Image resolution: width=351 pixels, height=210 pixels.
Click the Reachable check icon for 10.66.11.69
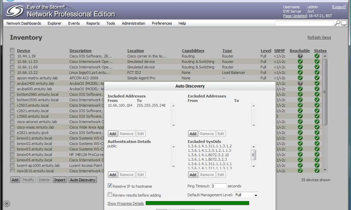pyautogui.click(x=300, y=67)
